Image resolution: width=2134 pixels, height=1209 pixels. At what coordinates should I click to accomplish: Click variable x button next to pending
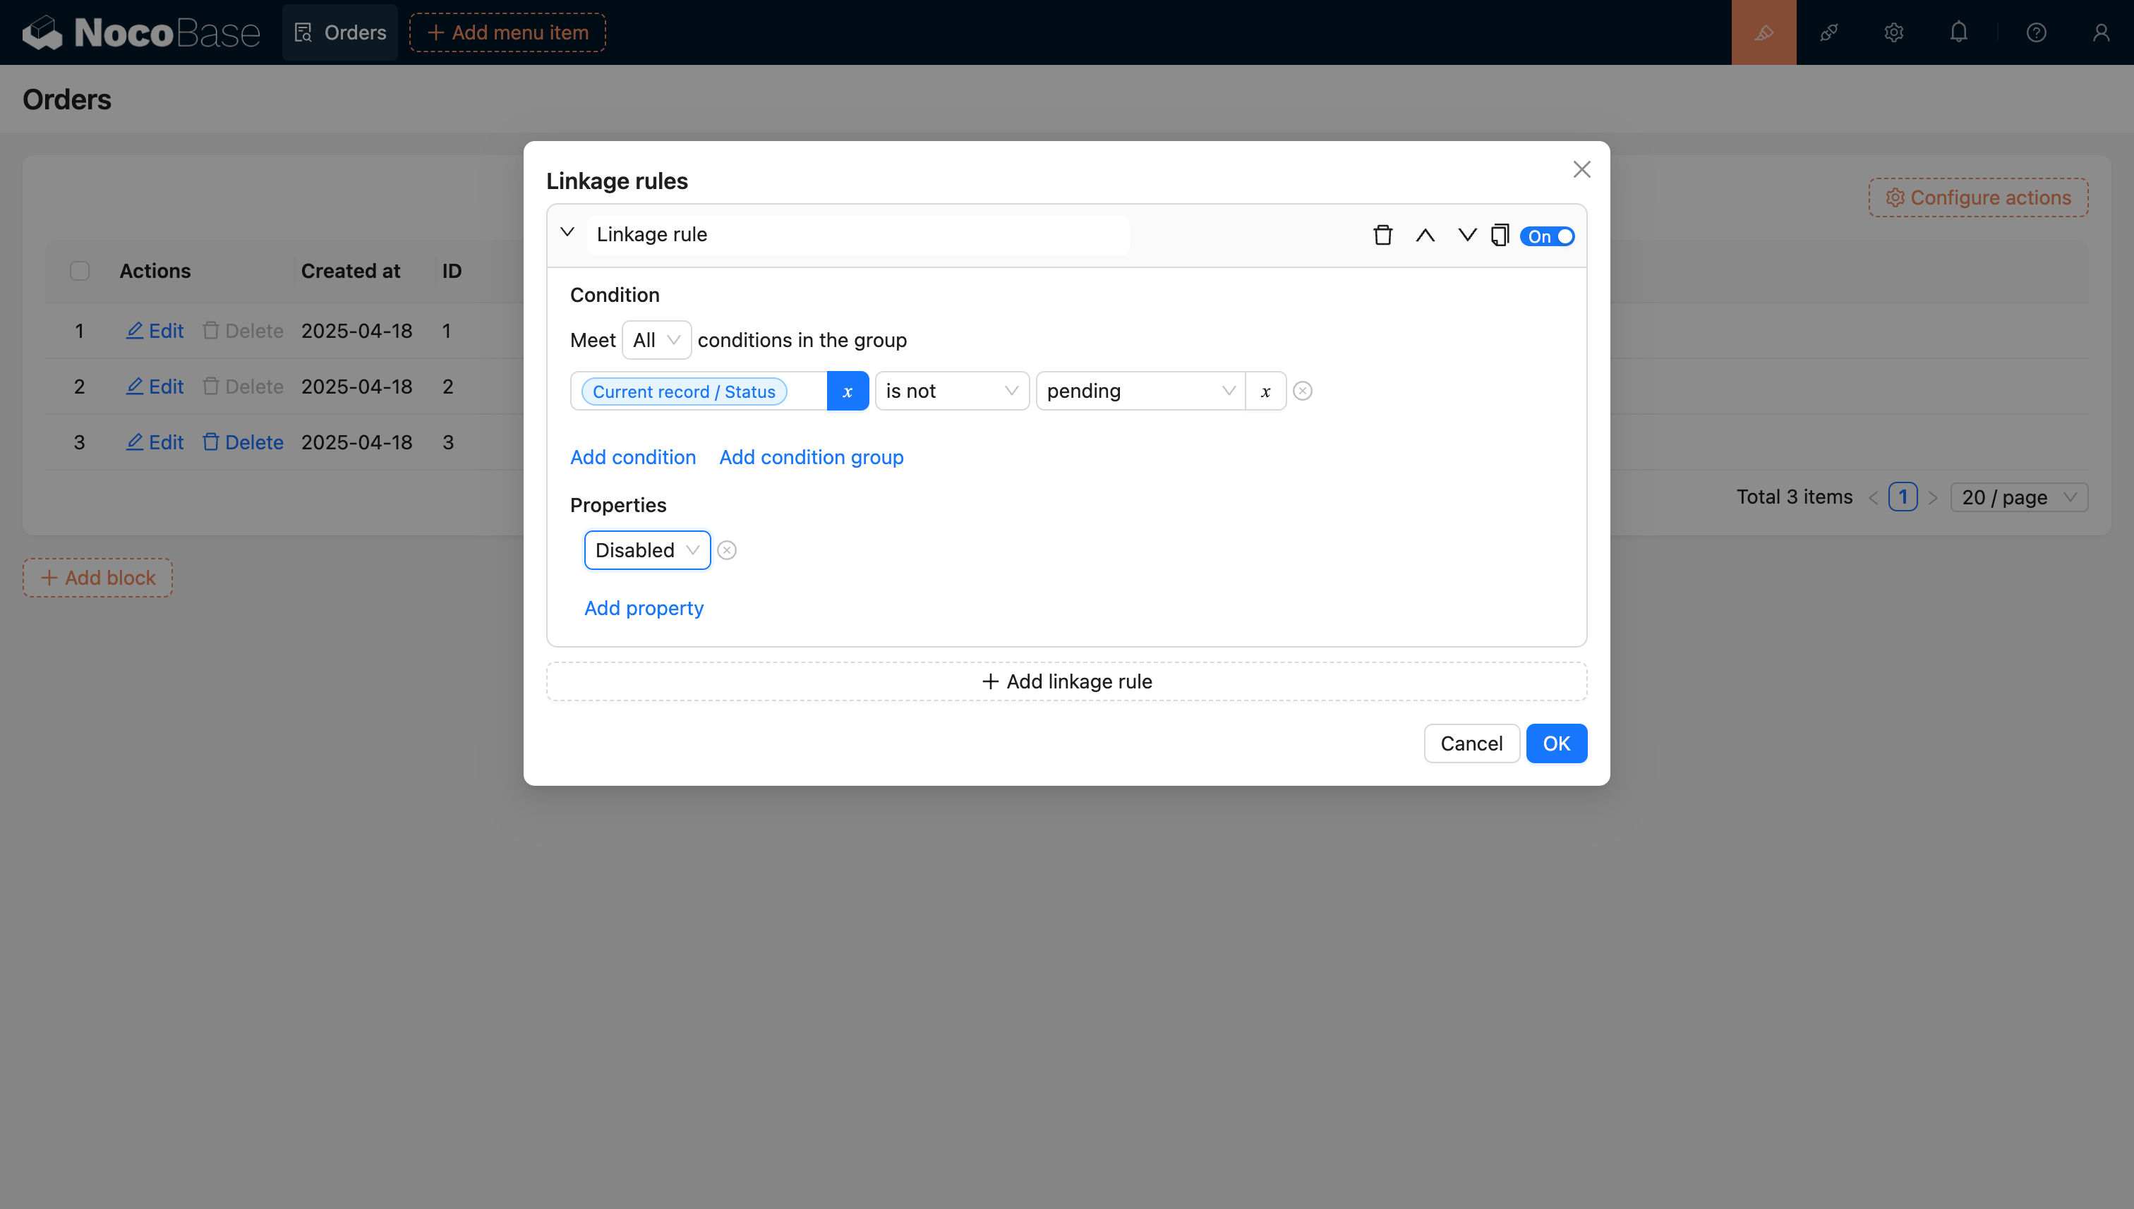(1265, 391)
